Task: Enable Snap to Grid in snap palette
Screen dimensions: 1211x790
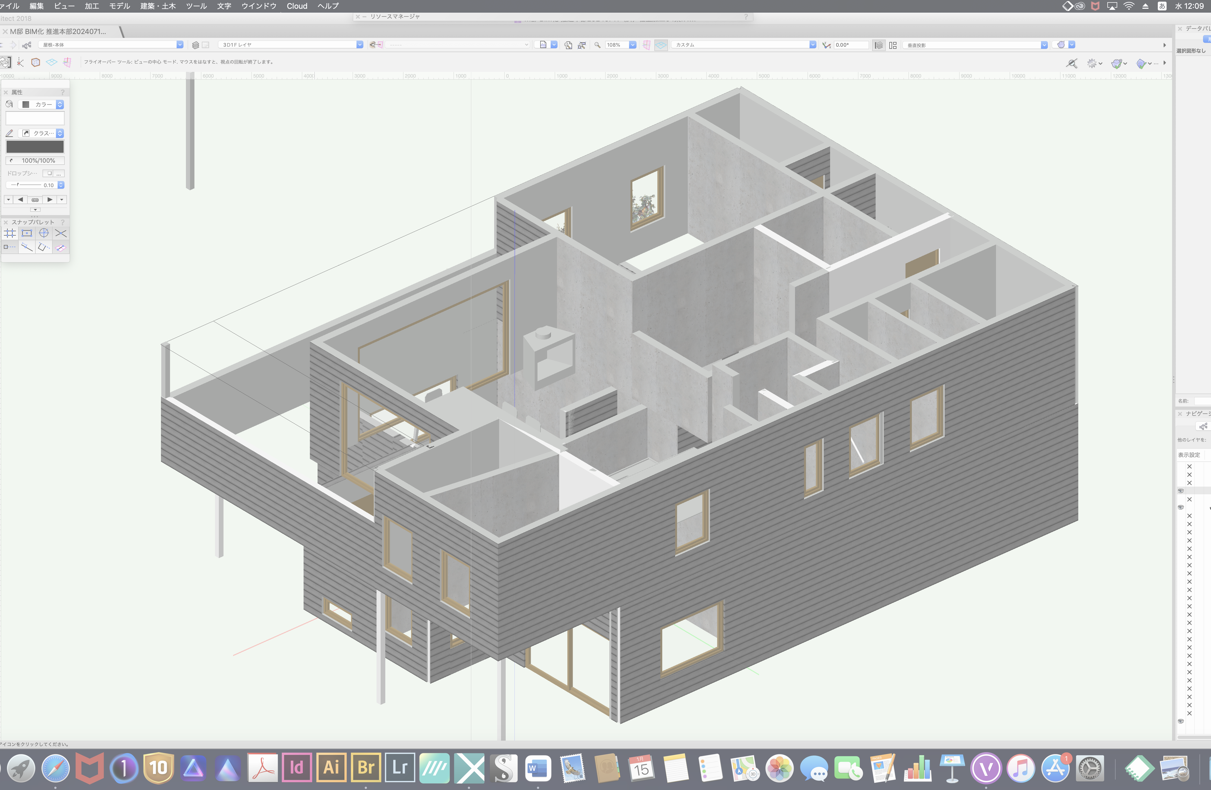Action: pyautogui.click(x=10, y=233)
